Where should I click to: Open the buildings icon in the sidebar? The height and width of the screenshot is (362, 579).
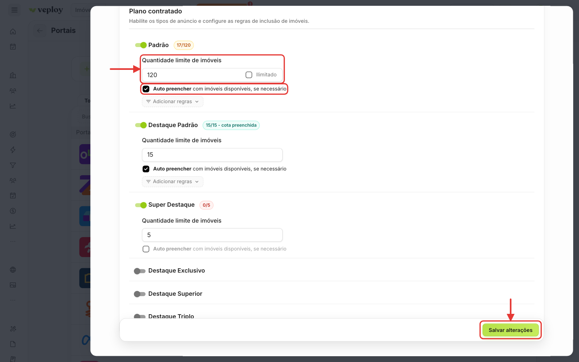pyautogui.click(x=13, y=75)
